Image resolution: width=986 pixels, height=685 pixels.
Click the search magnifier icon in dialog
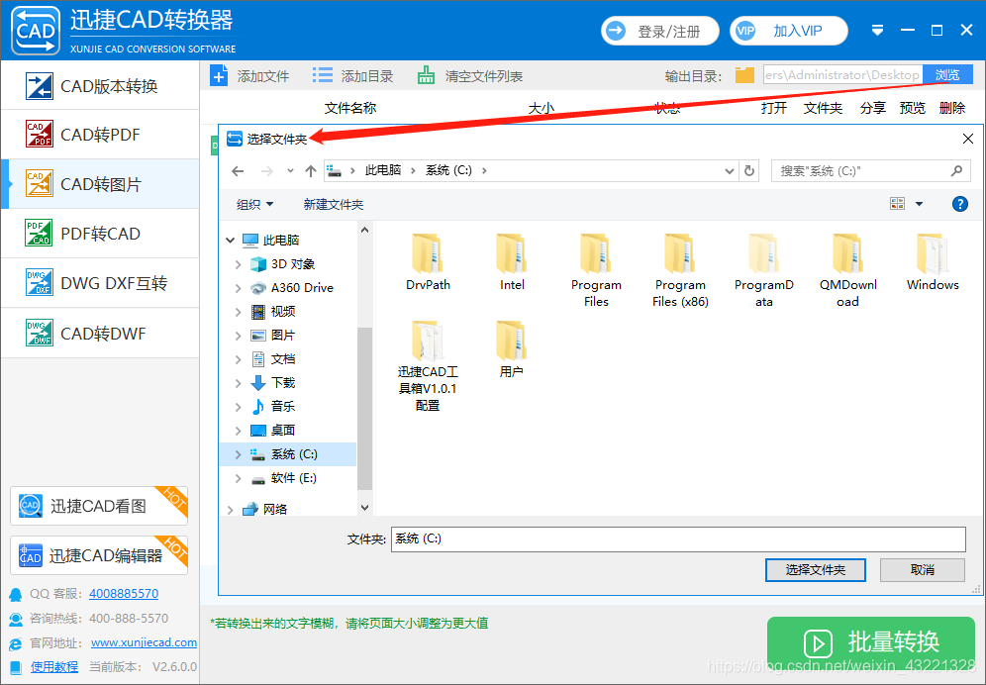point(956,170)
